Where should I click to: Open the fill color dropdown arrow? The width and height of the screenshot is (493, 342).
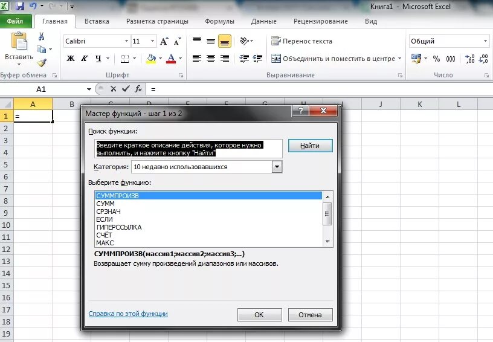click(x=160, y=59)
